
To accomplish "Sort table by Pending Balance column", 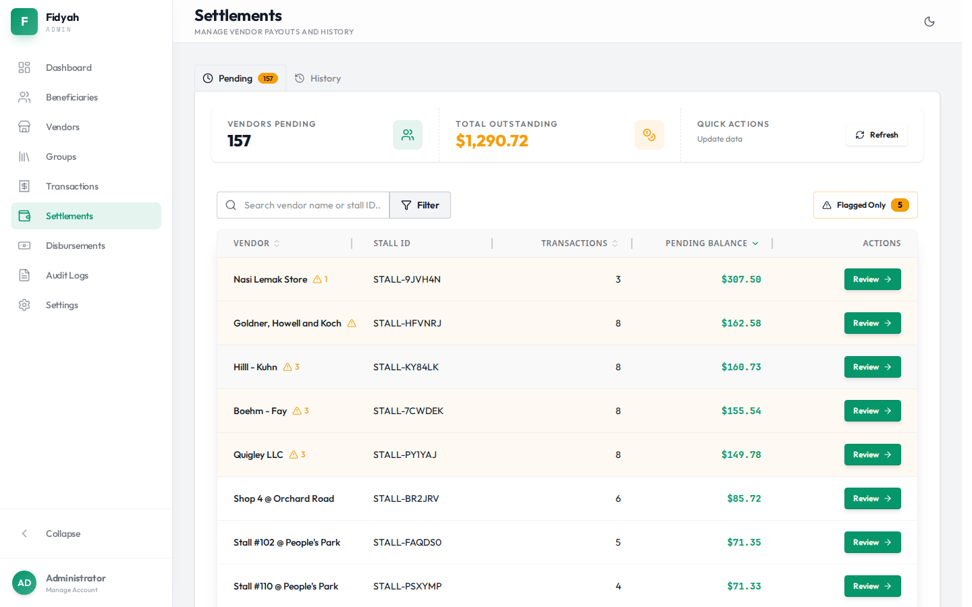I will (x=711, y=243).
